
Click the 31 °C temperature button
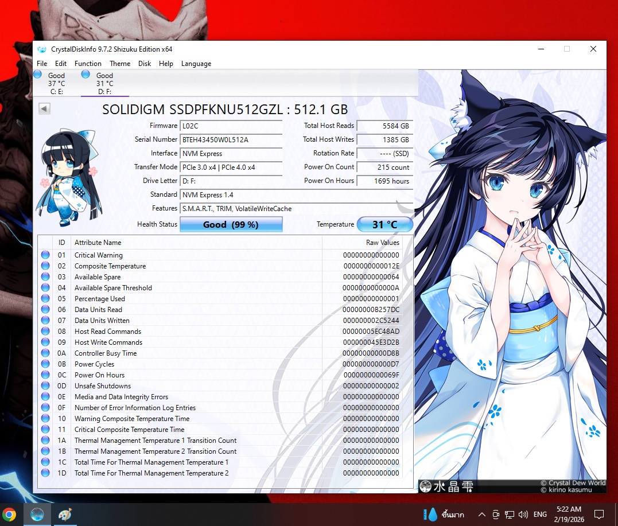pyautogui.click(x=384, y=225)
